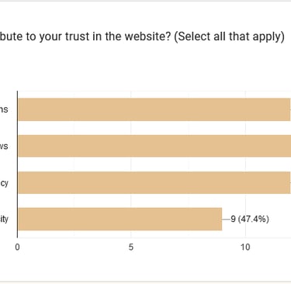Image resolution: width=291 pixels, height=284 pixels.
Task: Click the bar labeled ending in "ns"
Action: pos(154,109)
